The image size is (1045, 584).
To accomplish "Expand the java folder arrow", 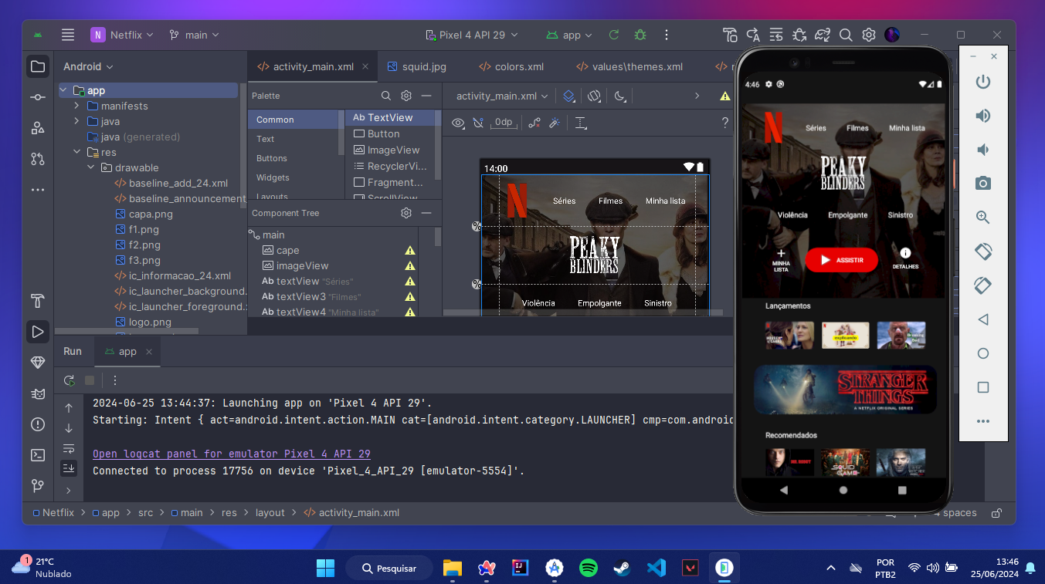I will (x=76, y=121).
